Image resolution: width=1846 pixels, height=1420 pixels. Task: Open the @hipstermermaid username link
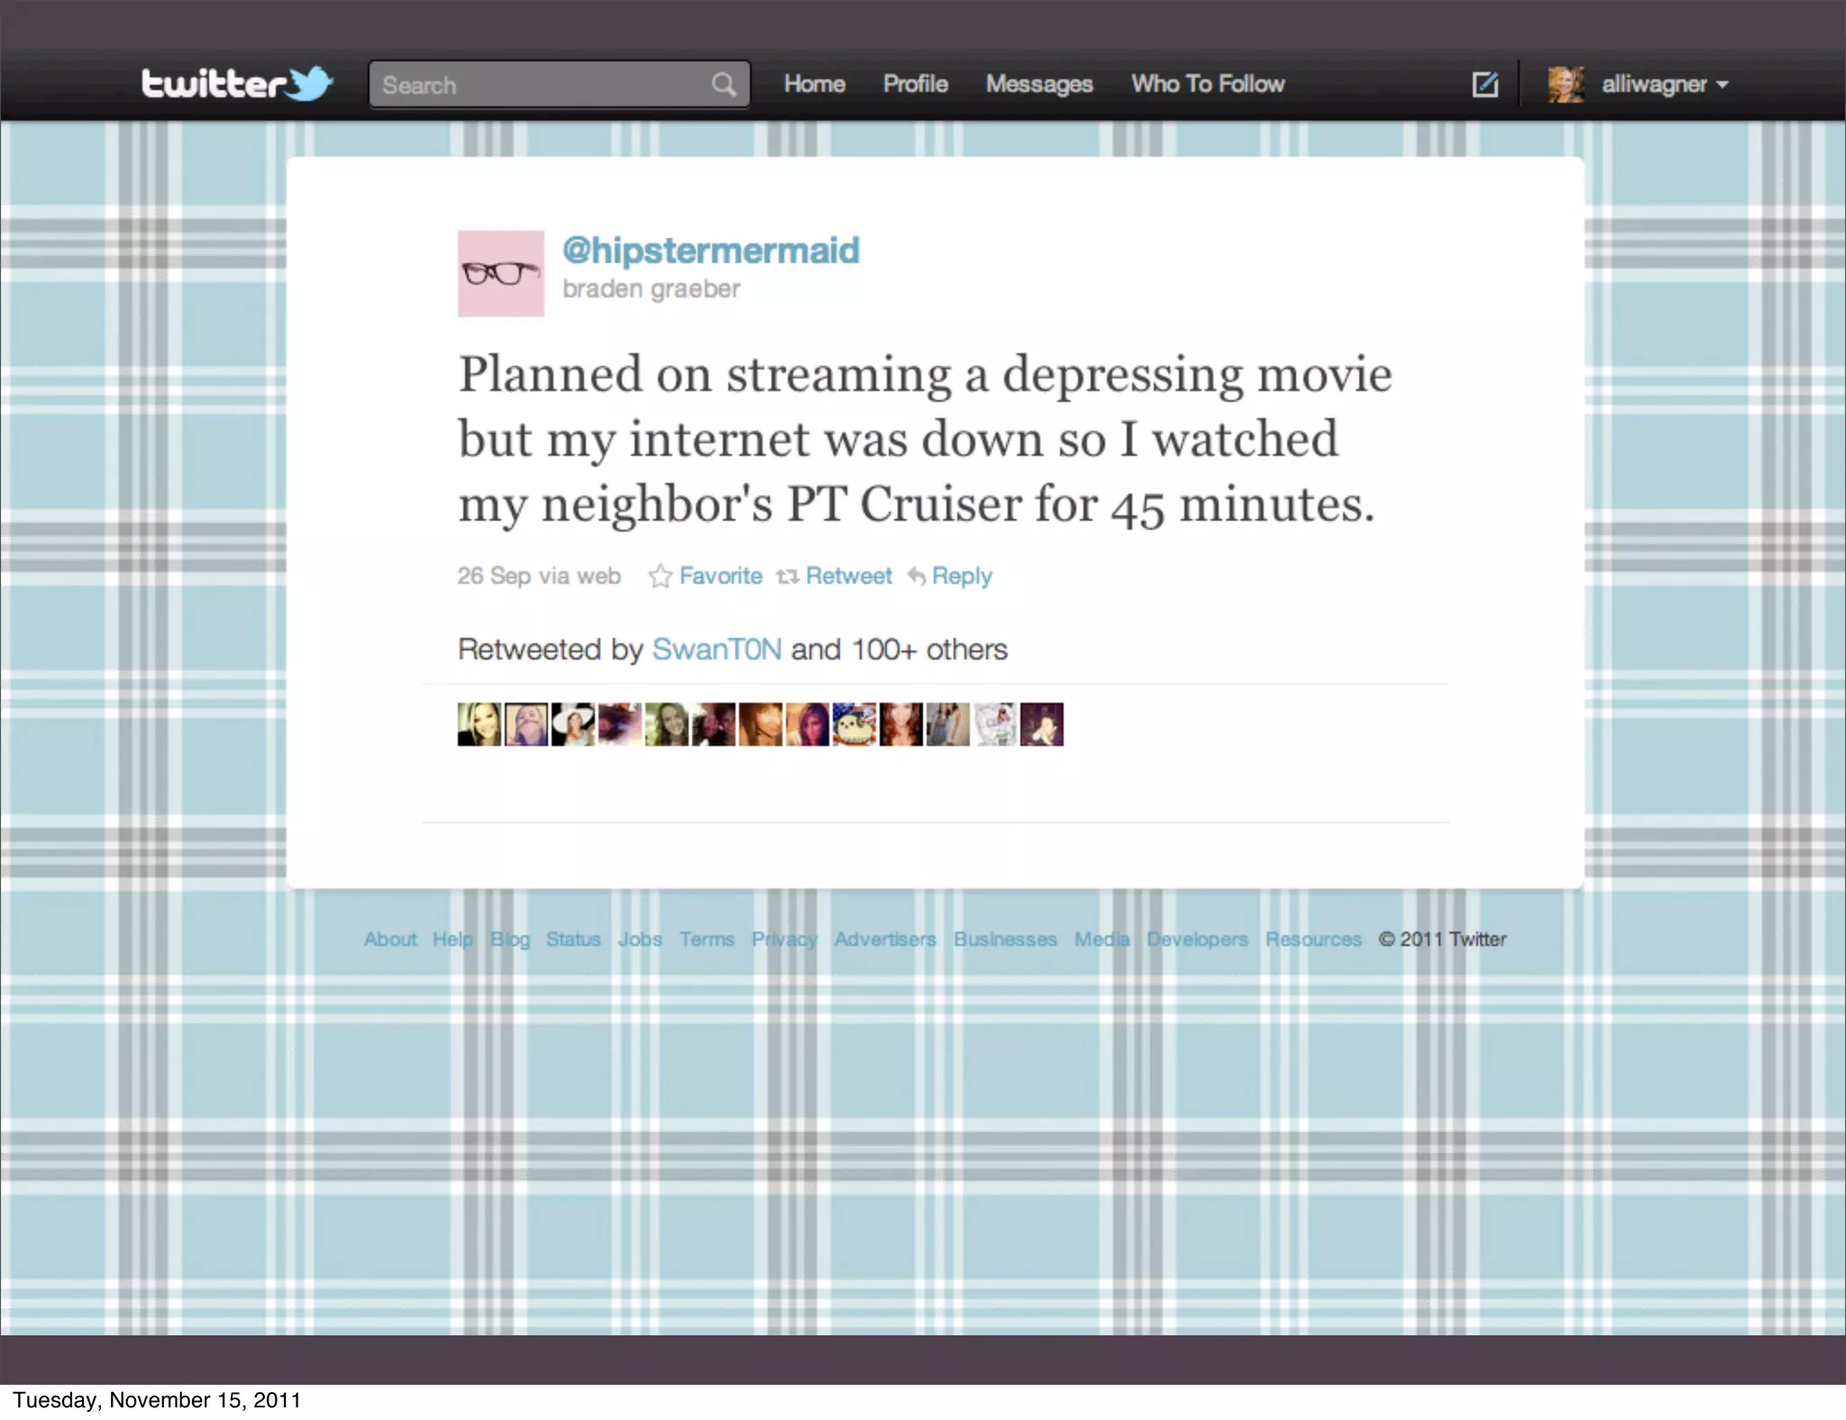point(710,250)
